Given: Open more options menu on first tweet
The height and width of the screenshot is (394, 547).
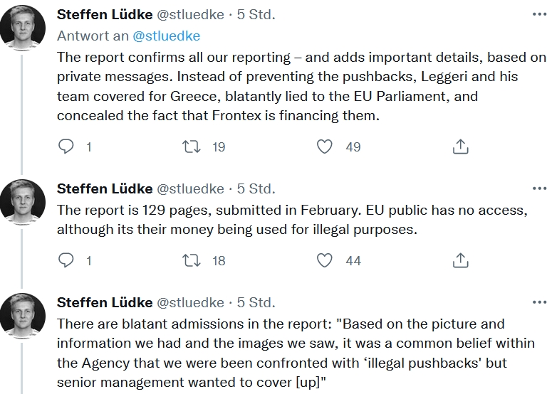Looking at the screenshot, I should pyautogui.click(x=540, y=14).
